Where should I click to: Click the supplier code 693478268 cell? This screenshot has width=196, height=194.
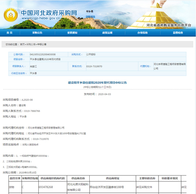point(46,187)
